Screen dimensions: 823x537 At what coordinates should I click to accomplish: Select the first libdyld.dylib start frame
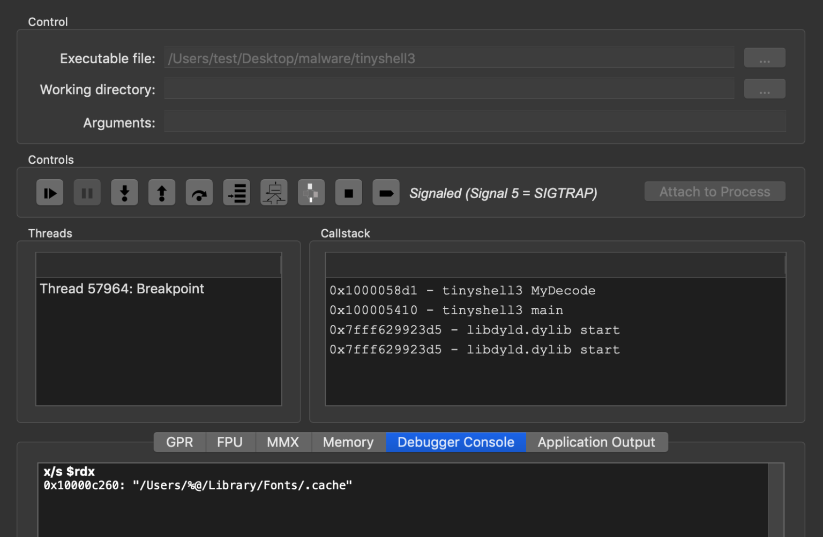(556, 330)
